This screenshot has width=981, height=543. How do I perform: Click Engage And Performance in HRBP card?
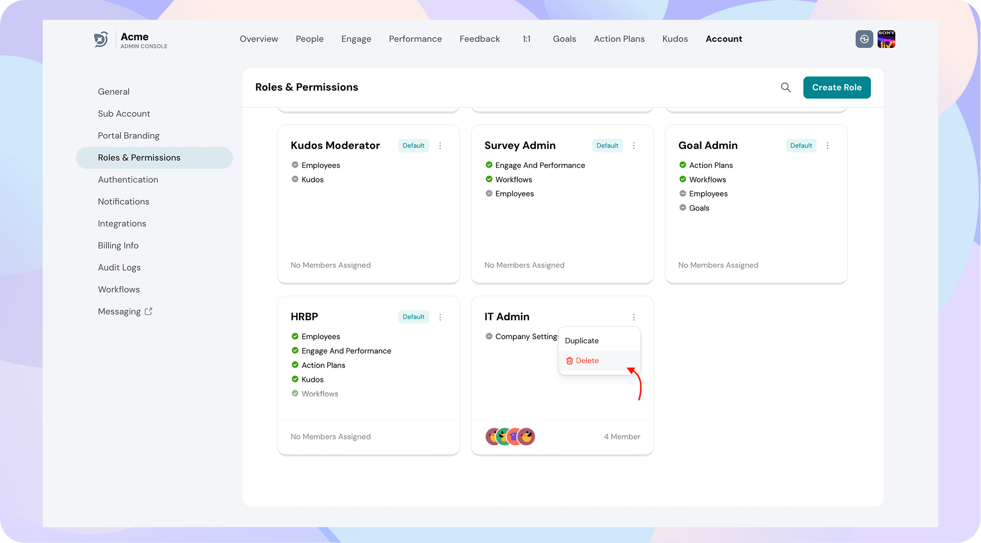347,351
